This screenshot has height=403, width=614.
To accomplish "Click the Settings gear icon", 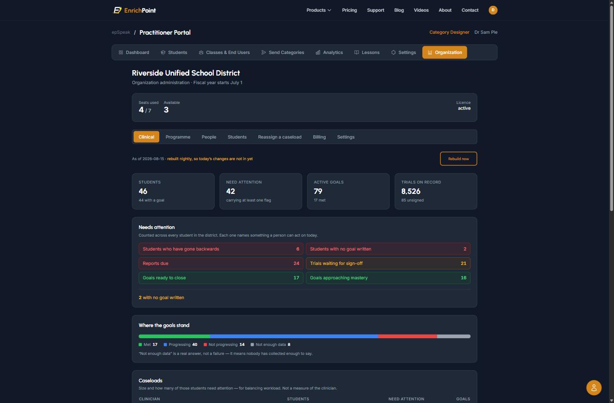I will click(x=393, y=53).
